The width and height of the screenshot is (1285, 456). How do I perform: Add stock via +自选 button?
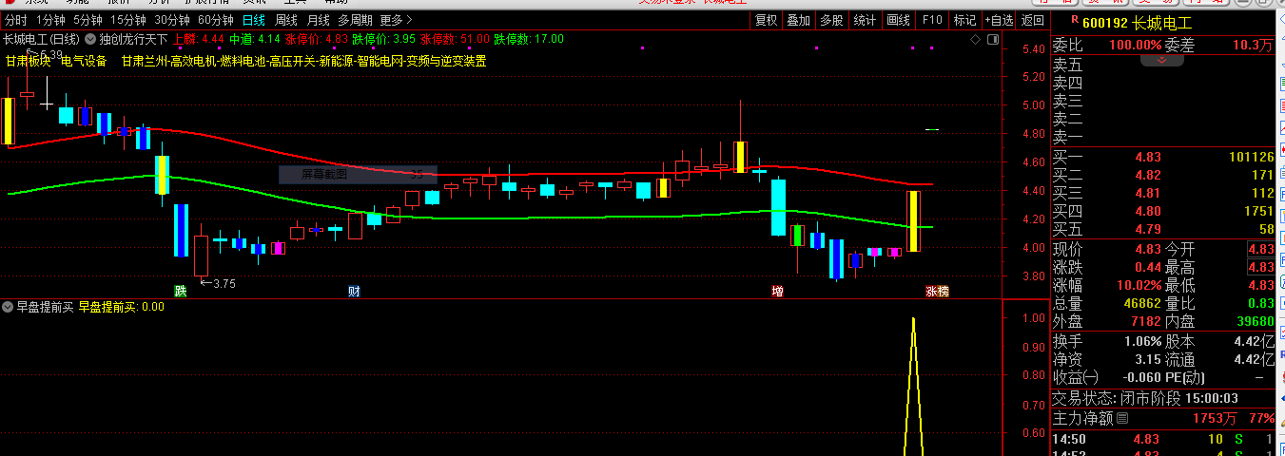point(999,19)
